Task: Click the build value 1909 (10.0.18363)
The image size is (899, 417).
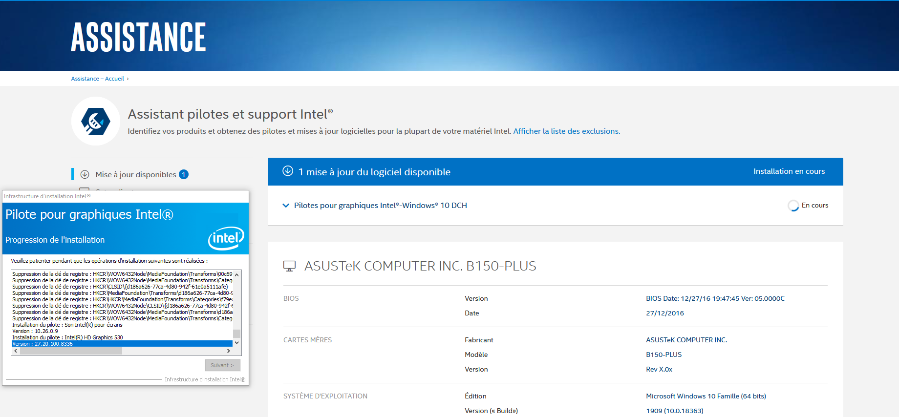Action: (675, 411)
